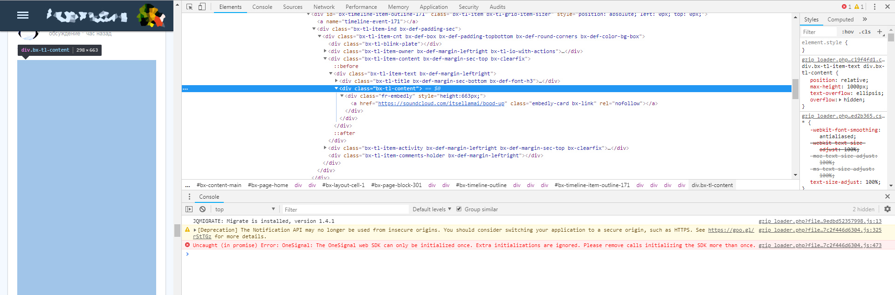
Task: Open the hamburger menu on the page
Action: point(23,15)
